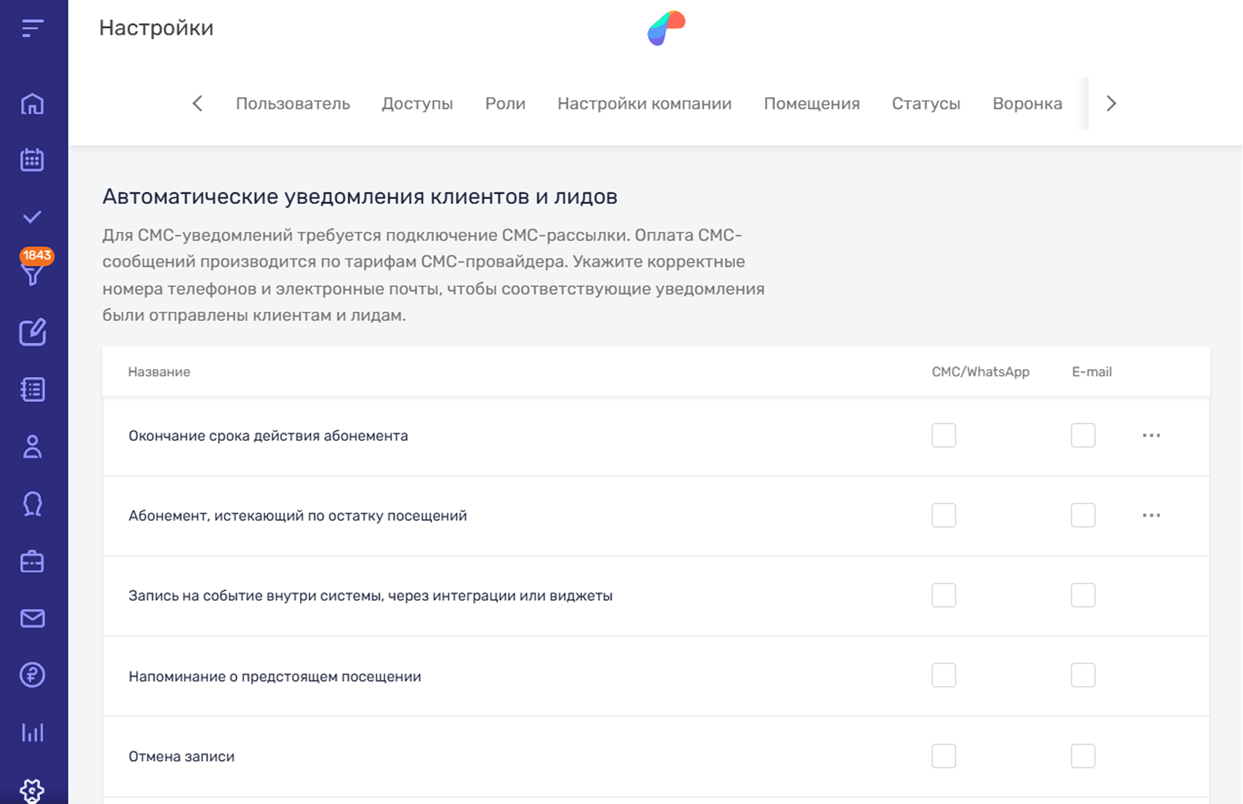Enable SMS for subscription expiry notification
Screen dimensions: 1243x804
(943, 435)
